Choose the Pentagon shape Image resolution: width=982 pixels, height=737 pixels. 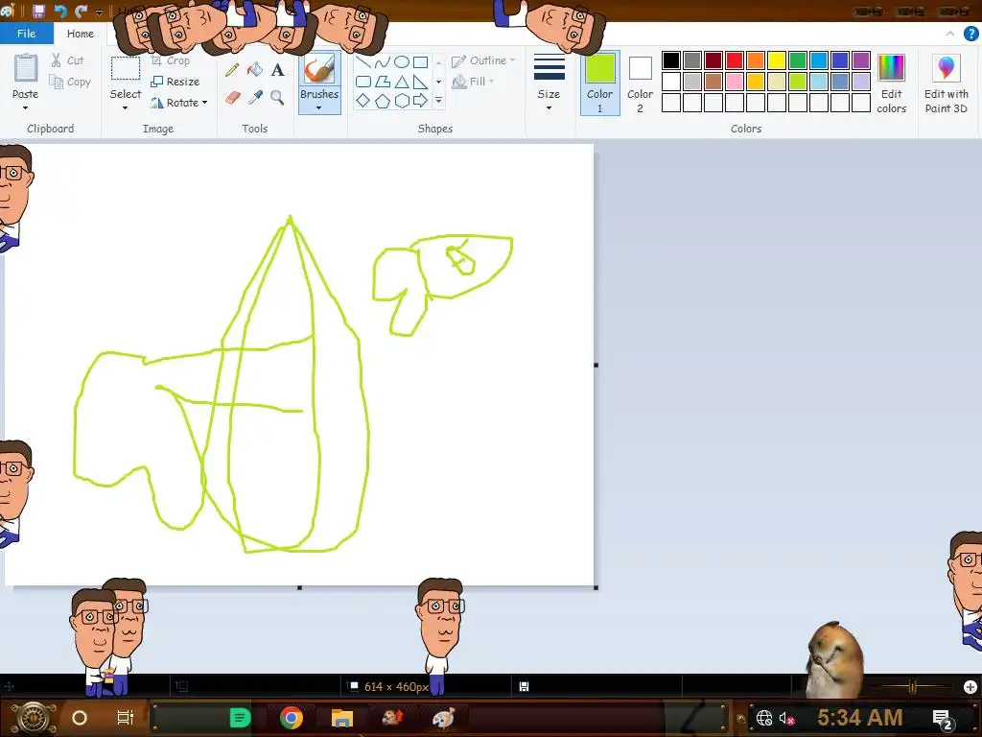point(383,100)
